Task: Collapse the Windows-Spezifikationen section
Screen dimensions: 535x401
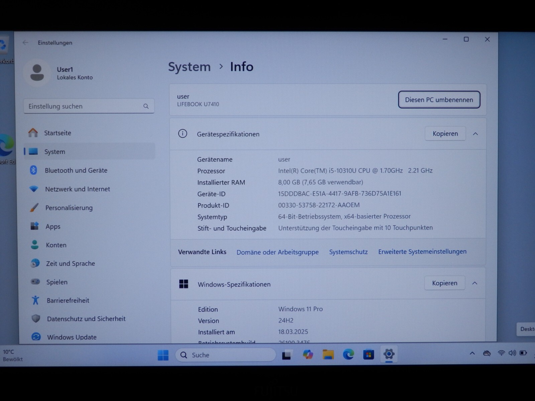Action: pos(474,283)
